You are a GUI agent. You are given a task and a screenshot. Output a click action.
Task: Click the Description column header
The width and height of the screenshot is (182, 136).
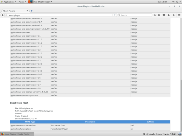90,122
